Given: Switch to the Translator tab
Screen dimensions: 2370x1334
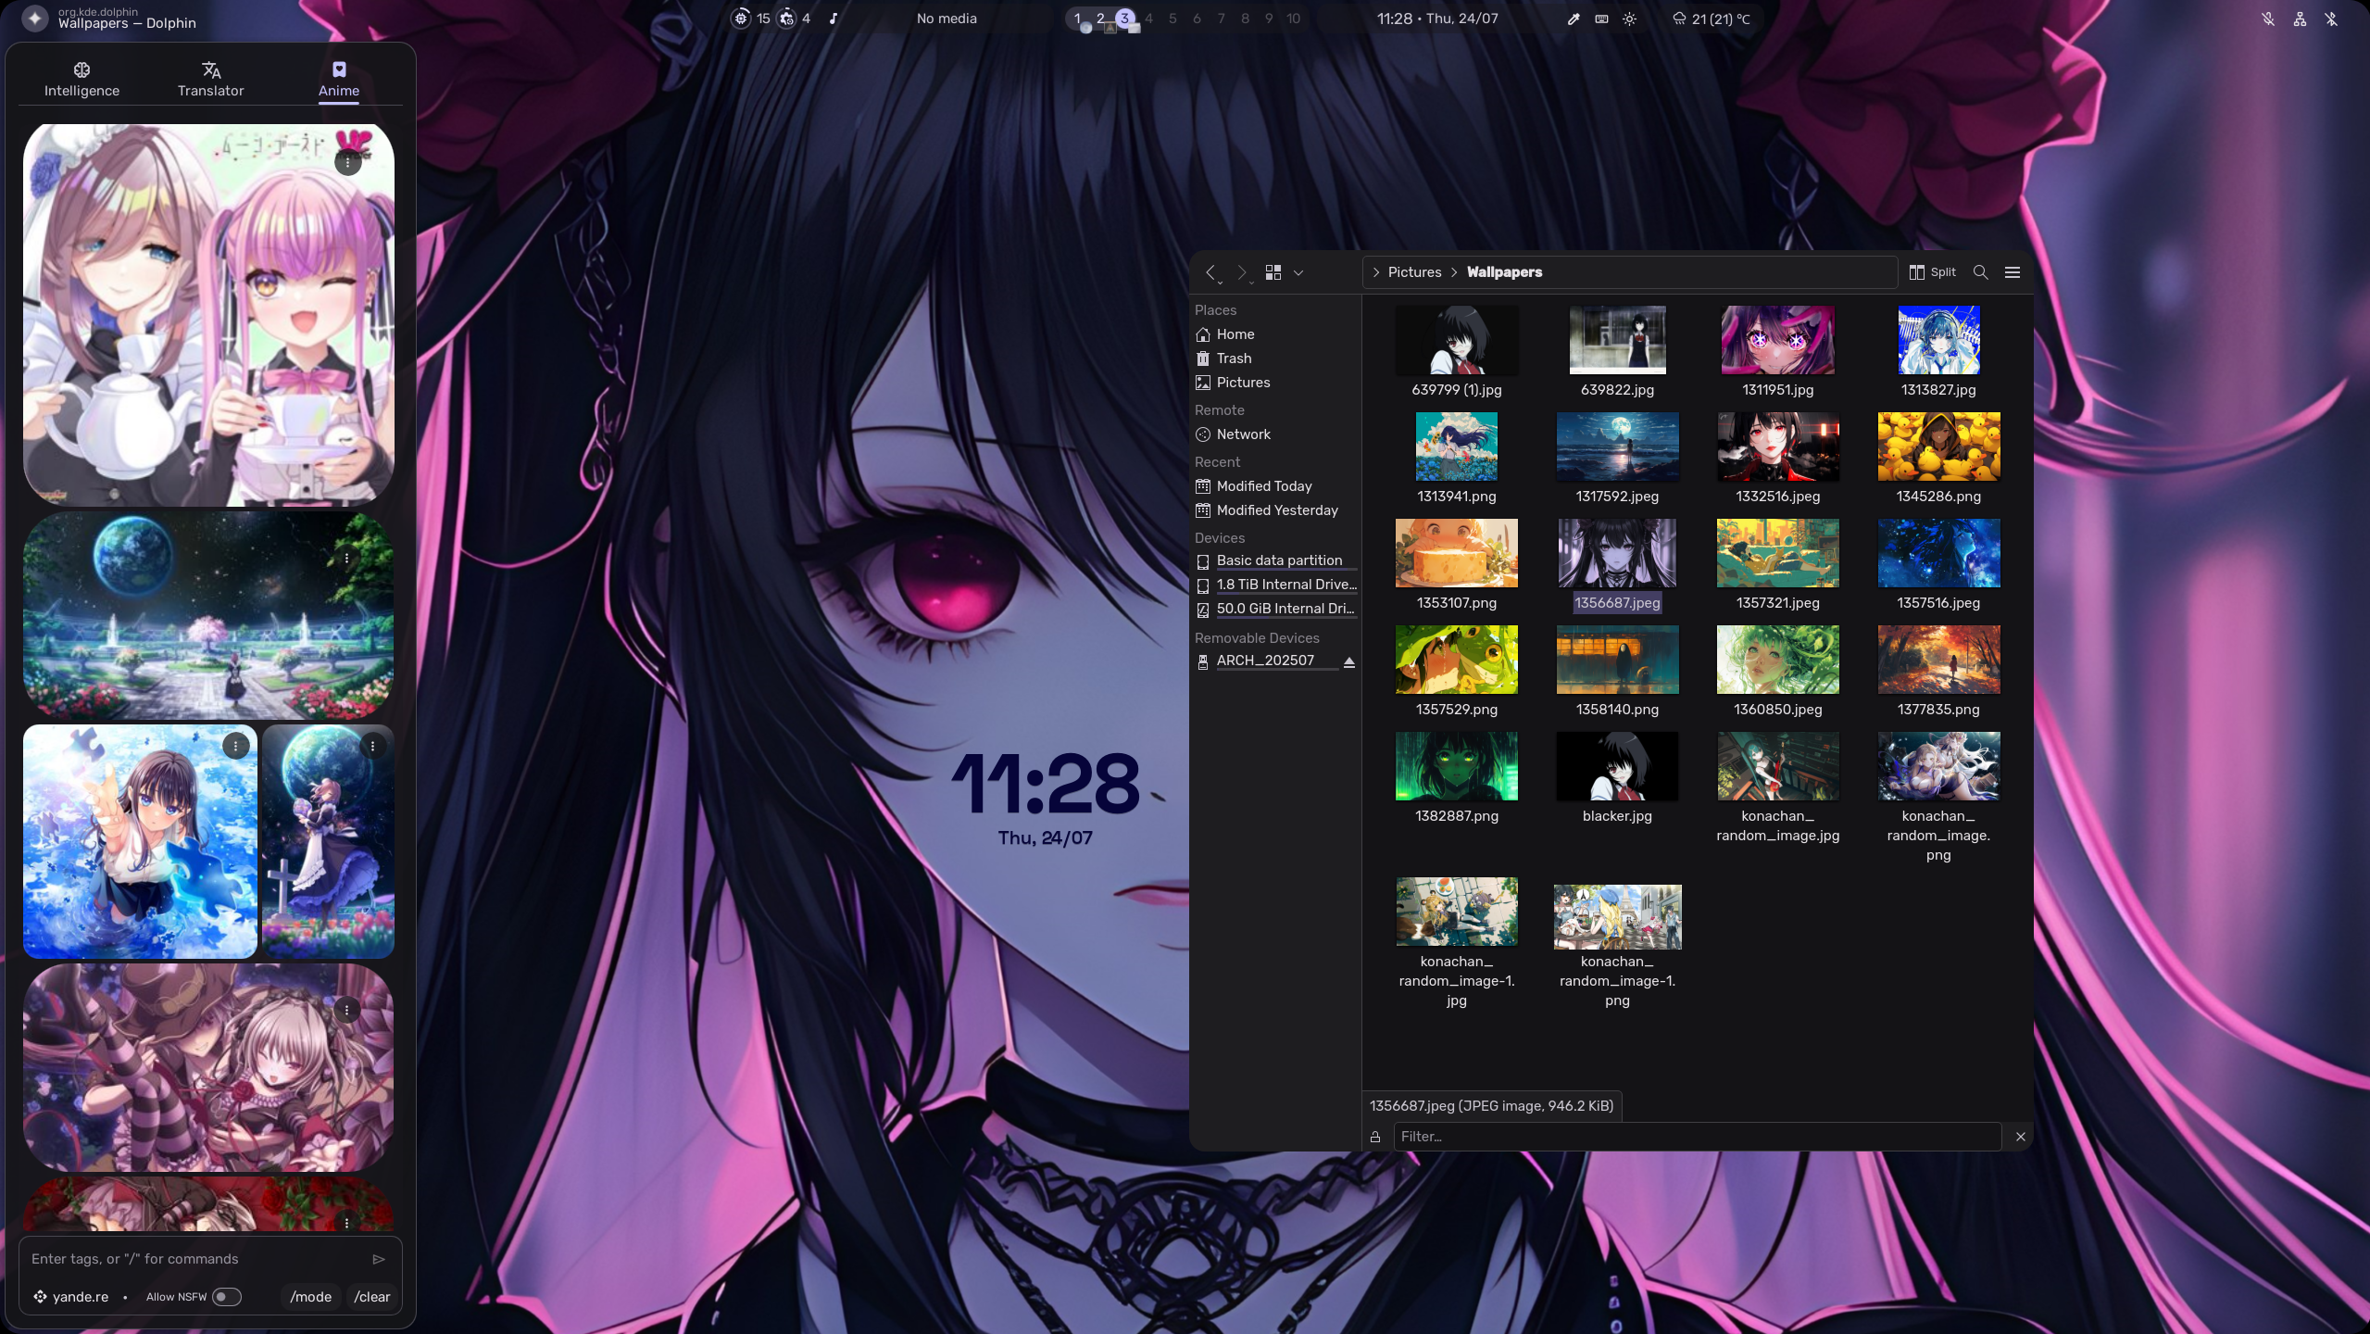Looking at the screenshot, I should coord(210,80).
